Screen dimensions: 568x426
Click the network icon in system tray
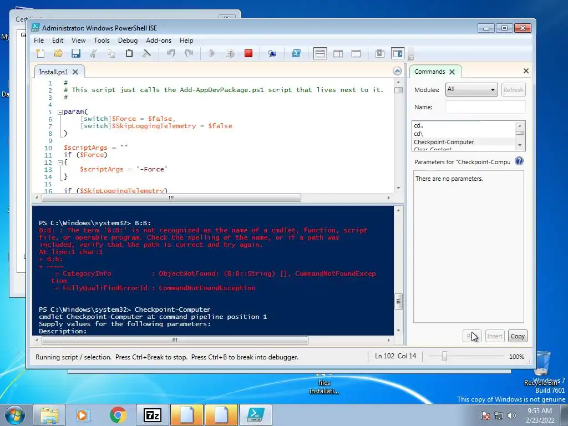[x=499, y=415]
